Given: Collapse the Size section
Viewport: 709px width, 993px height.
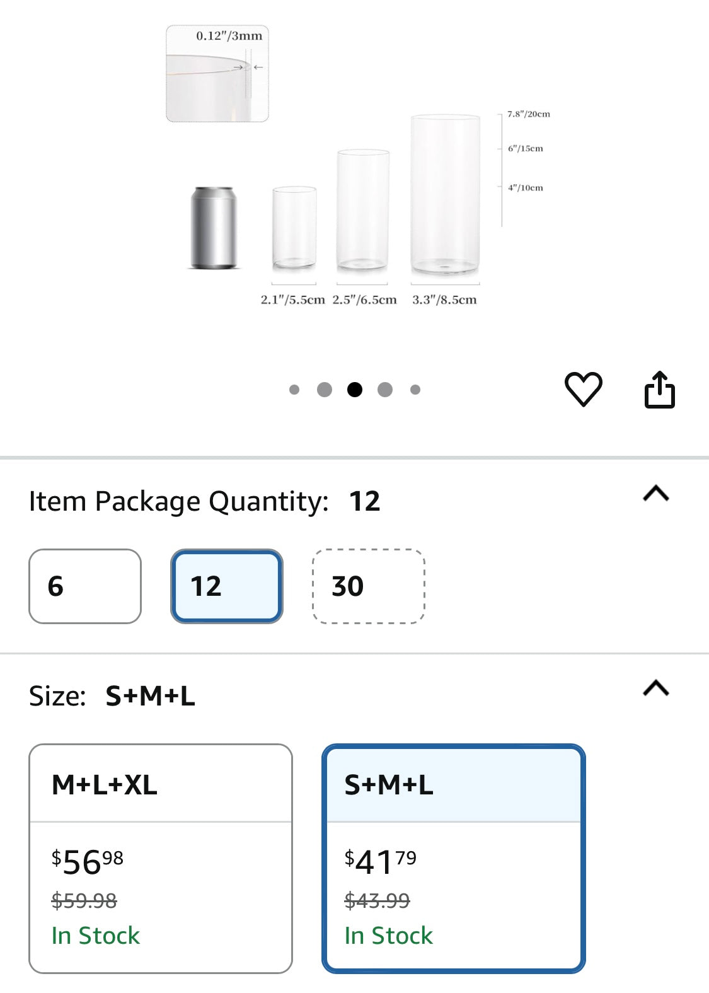Looking at the screenshot, I should pyautogui.click(x=656, y=688).
